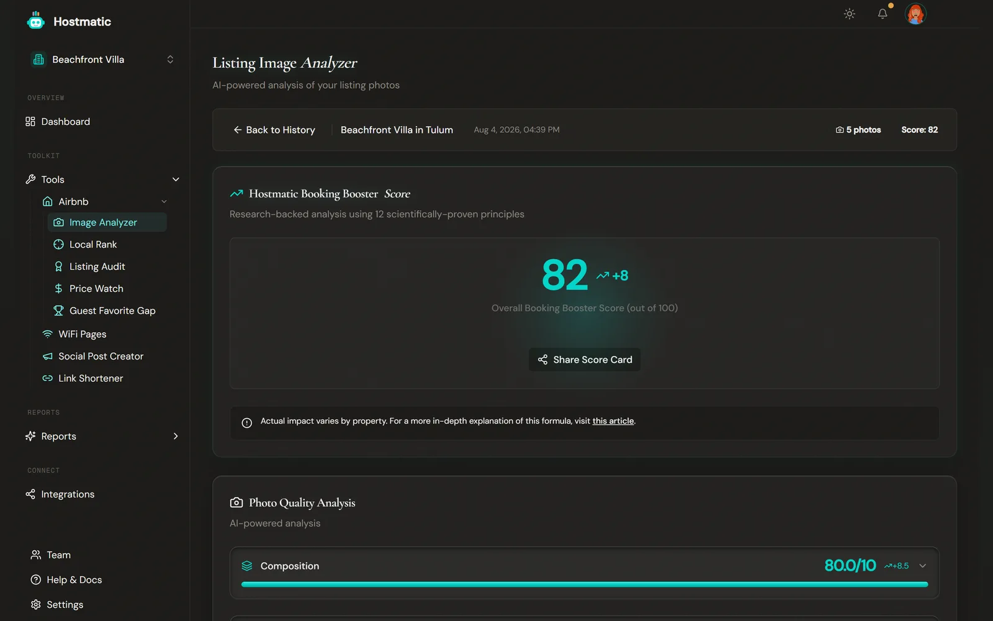Click the Dashboard grid icon
Screen dimensions: 993x621
pyautogui.click(x=30, y=122)
